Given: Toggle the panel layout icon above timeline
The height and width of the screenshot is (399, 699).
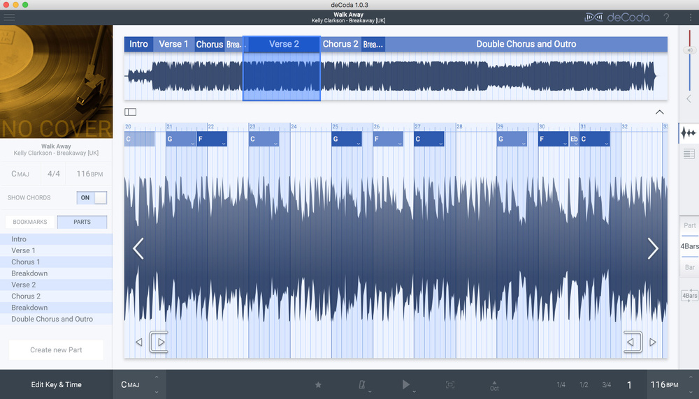Looking at the screenshot, I should pos(130,112).
